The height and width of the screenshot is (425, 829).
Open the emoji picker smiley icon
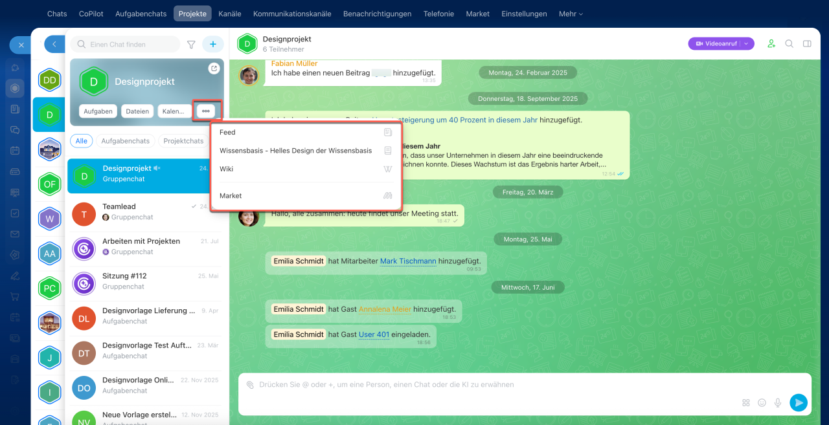(762, 402)
